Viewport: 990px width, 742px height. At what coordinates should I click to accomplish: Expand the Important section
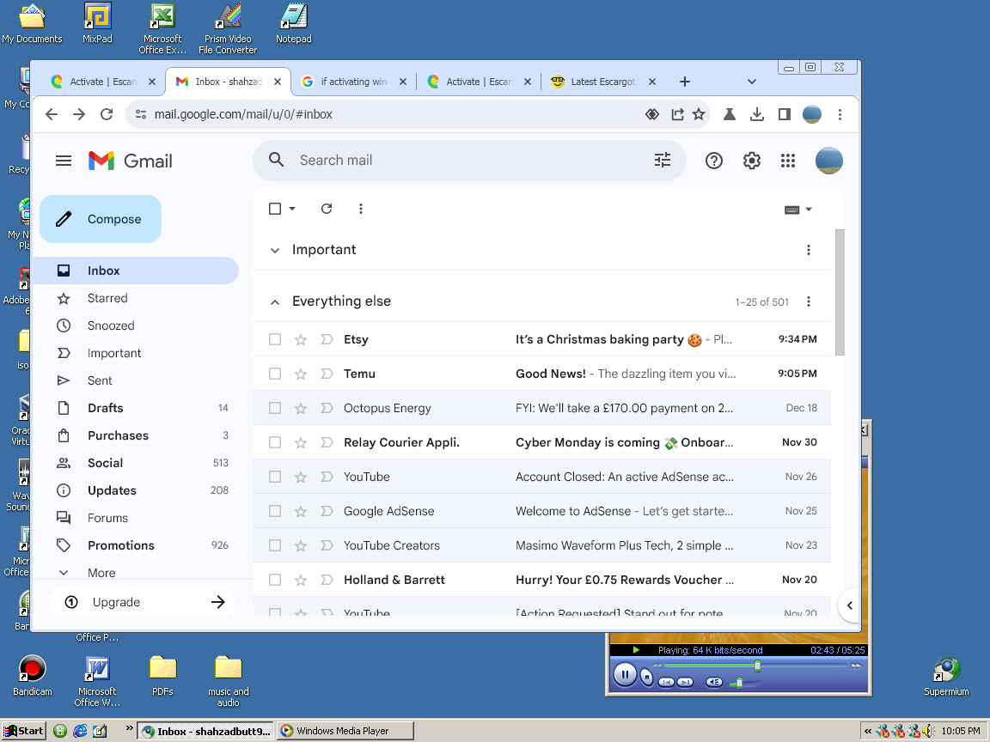pyautogui.click(x=275, y=250)
